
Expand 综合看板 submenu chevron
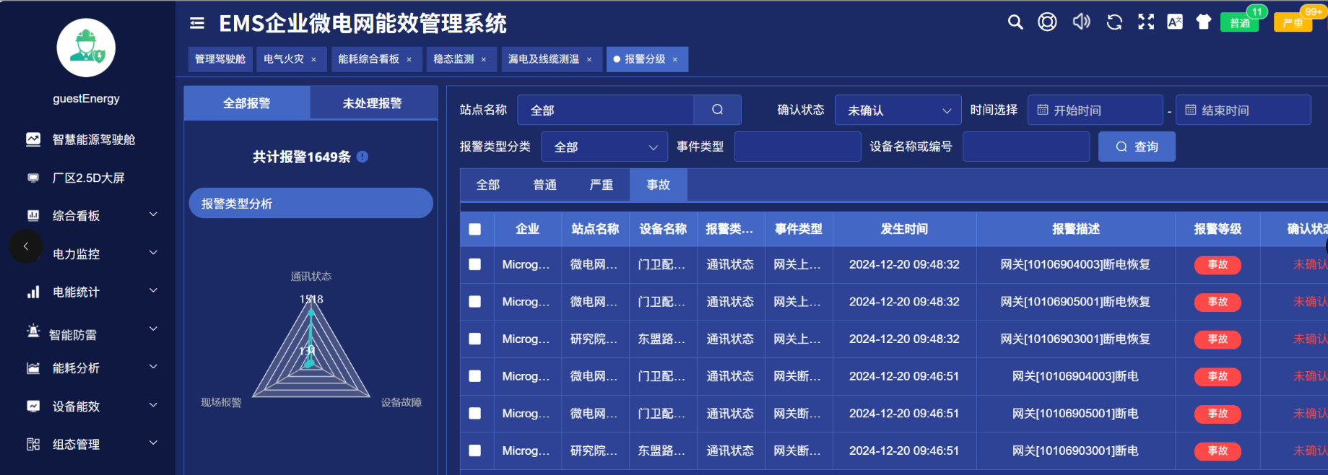(x=153, y=214)
